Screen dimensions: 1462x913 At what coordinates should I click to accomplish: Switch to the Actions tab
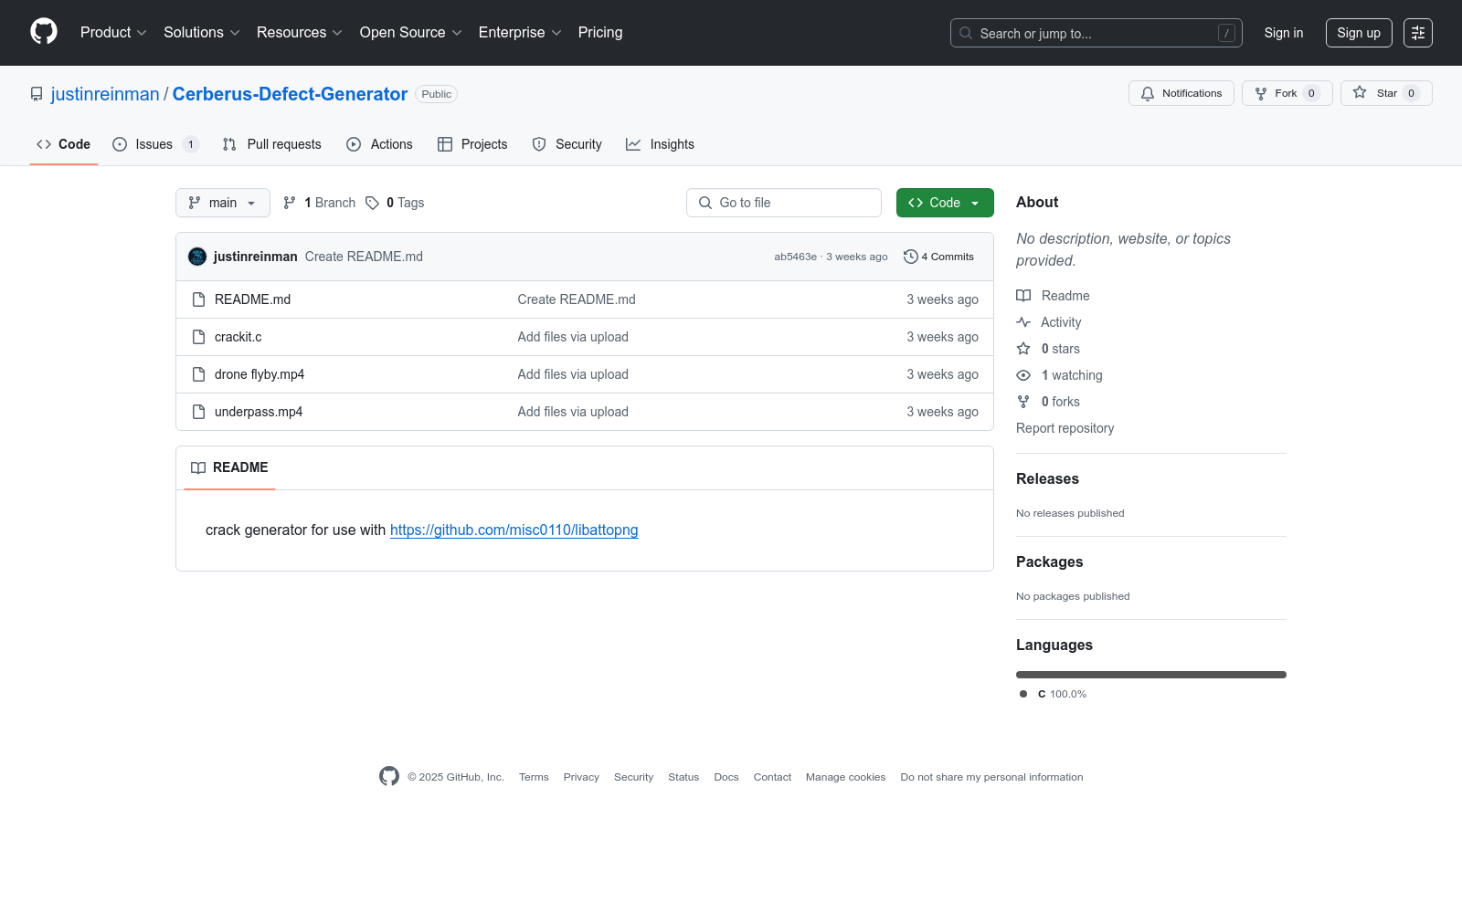pos(379,144)
